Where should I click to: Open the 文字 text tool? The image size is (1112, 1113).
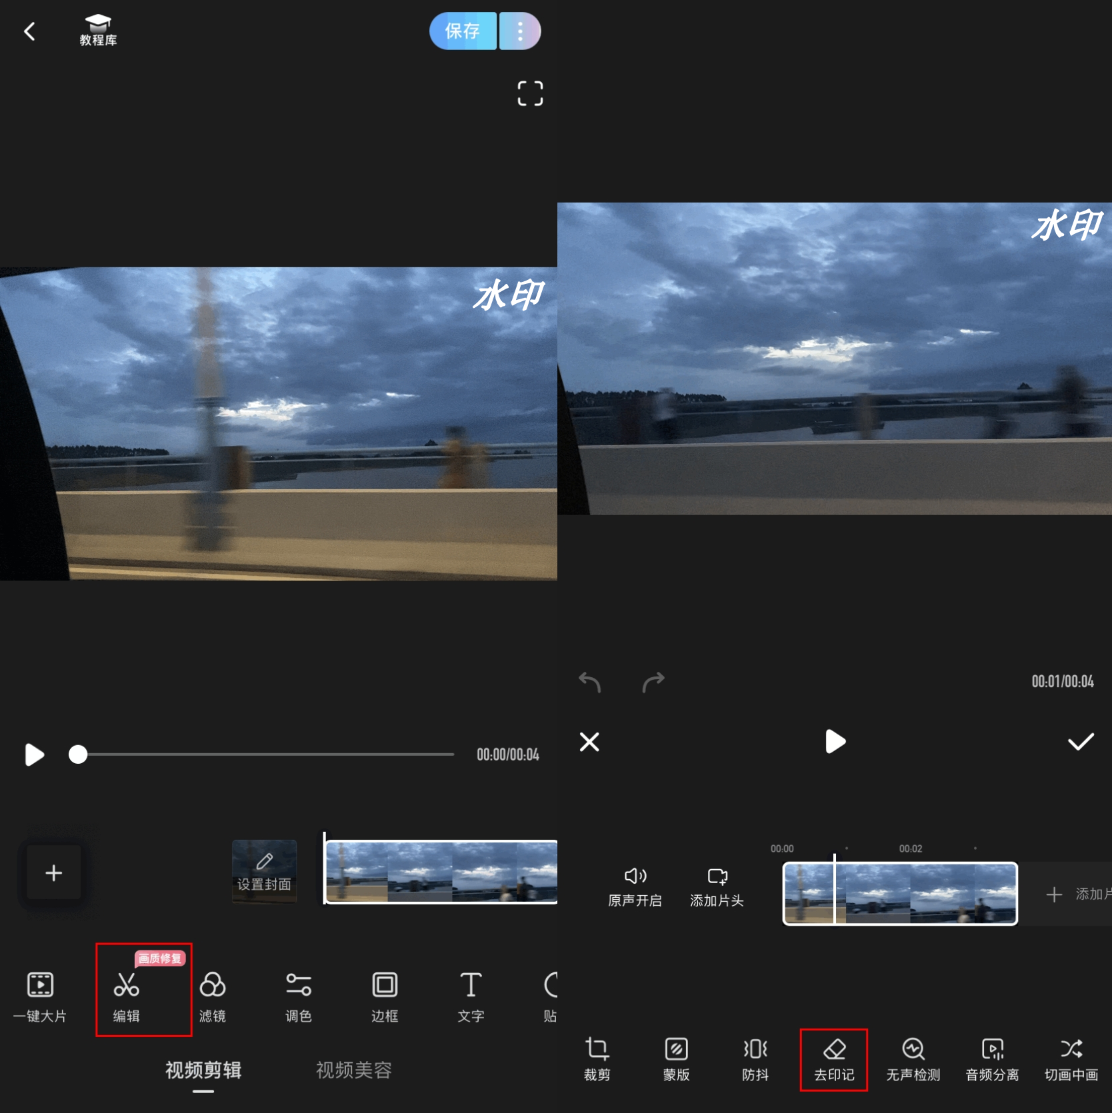click(x=471, y=997)
